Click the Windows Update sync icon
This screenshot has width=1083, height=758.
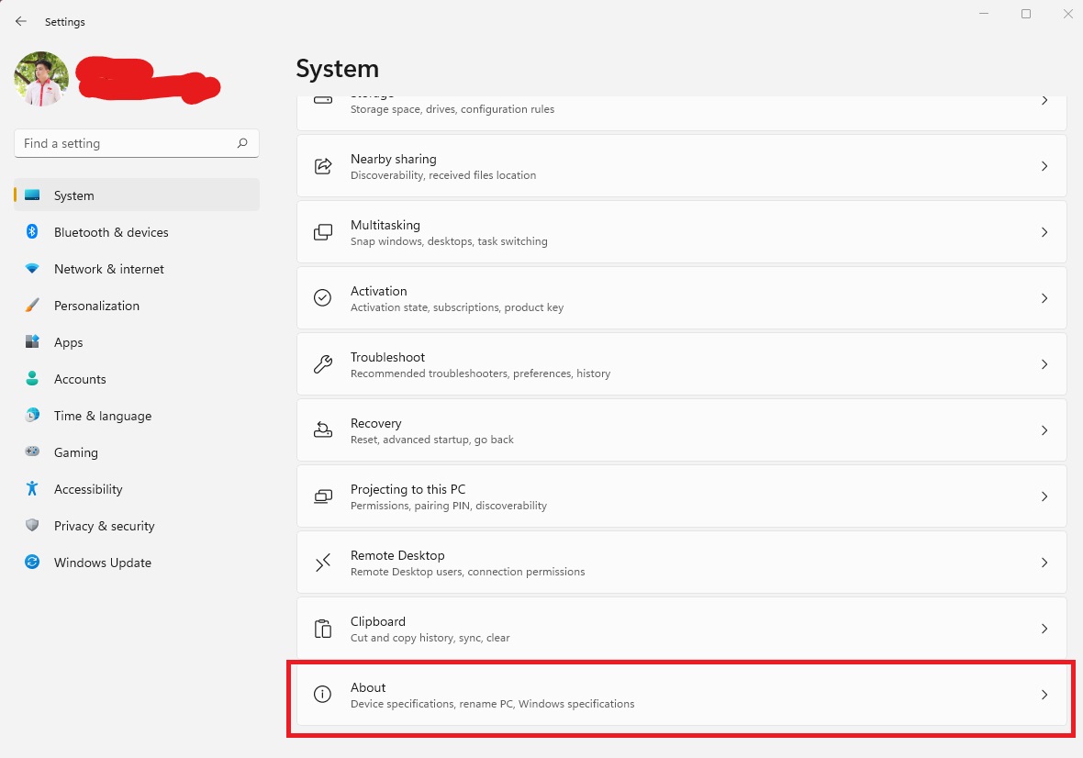pyautogui.click(x=32, y=563)
